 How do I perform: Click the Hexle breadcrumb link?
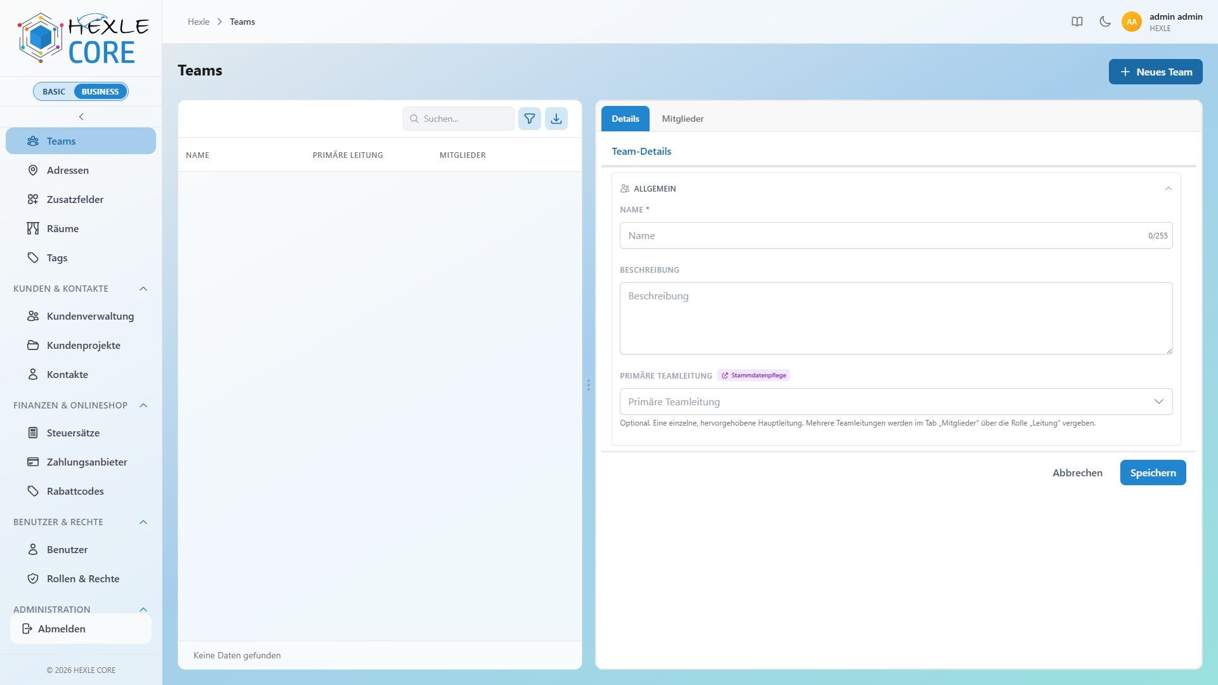199,22
